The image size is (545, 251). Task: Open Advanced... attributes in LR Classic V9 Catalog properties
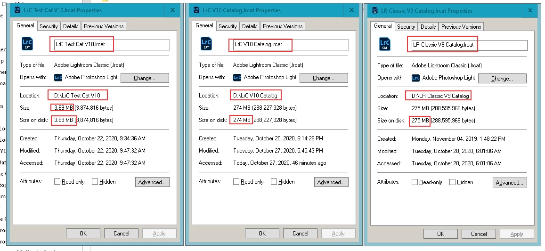point(510,182)
